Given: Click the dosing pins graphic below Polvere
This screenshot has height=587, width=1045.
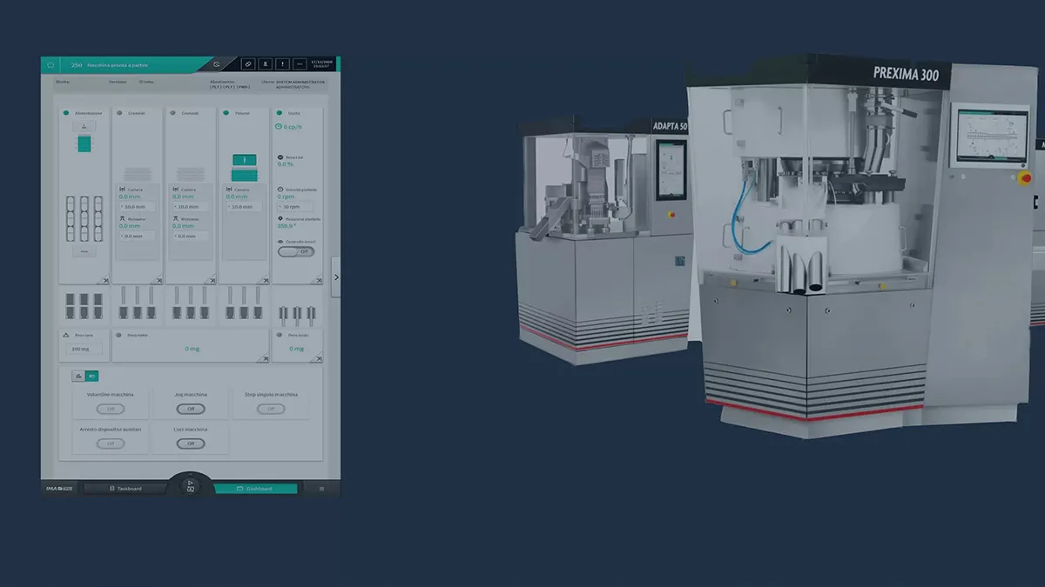Looking at the screenshot, I should point(244,302).
